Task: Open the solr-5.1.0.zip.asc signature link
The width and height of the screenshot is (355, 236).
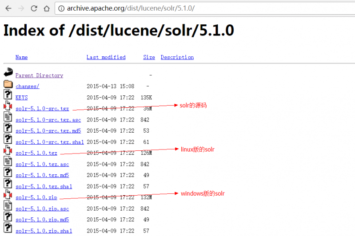Action: 42,208
